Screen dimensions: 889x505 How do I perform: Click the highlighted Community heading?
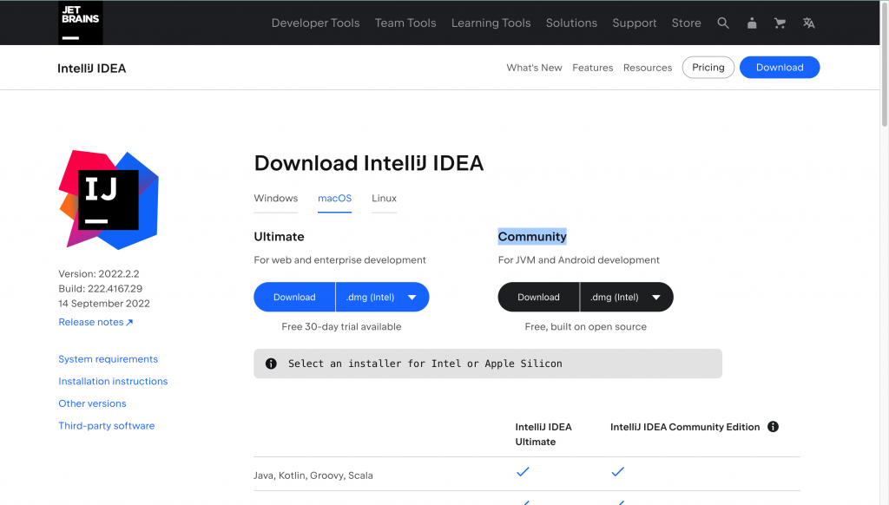coord(532,236)
